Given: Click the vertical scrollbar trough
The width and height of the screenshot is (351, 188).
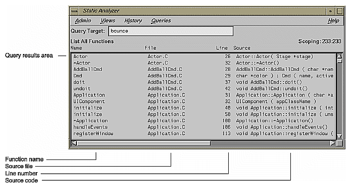Looking at the screenshot, I should 339,98.
